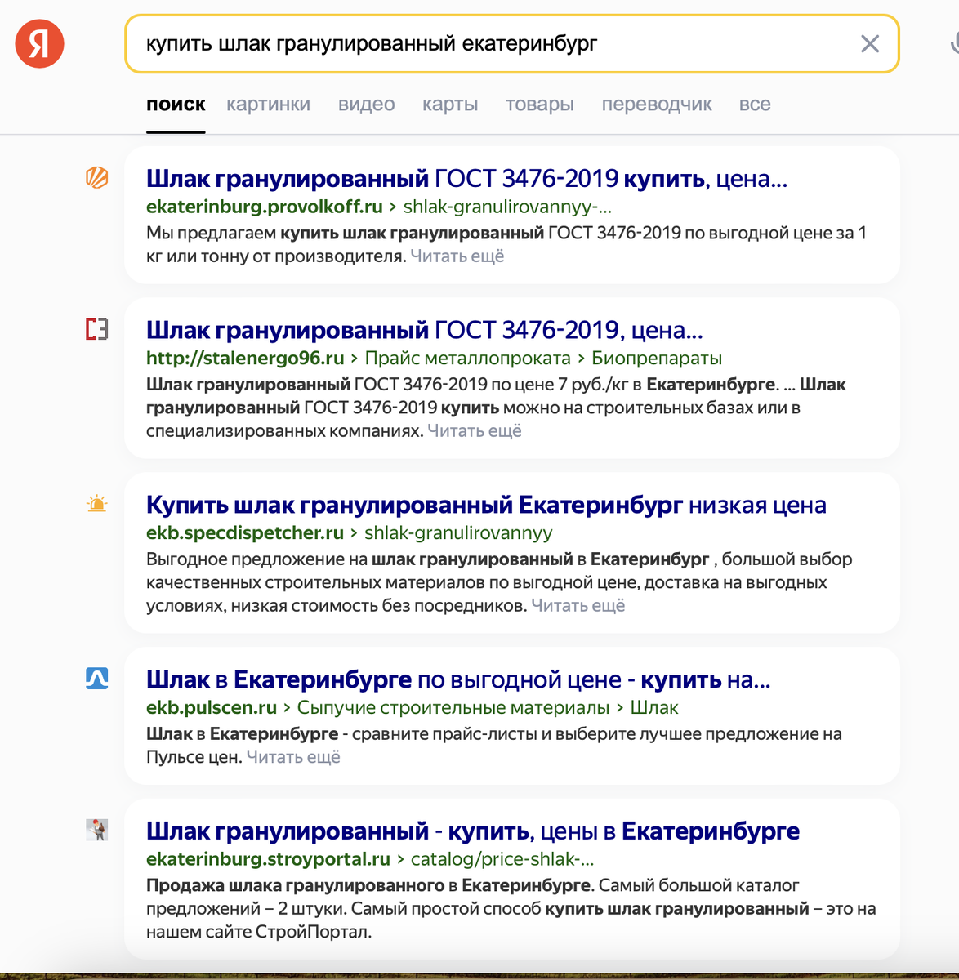The image size is (959, 980).
Task: Click the все tab
Action: pyautogui.click(x=754, y=105)
